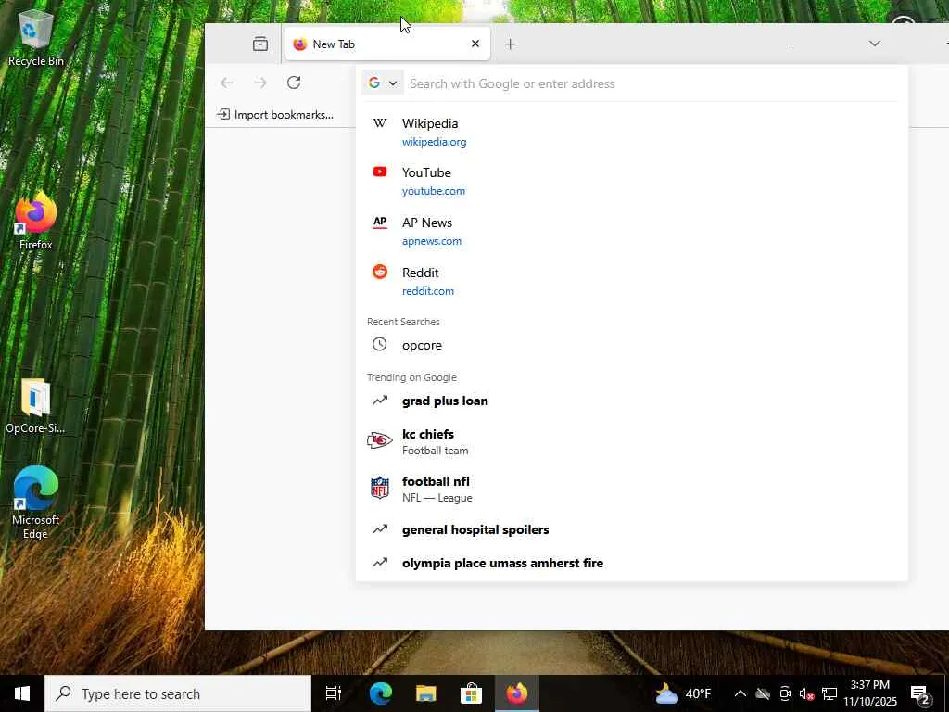The width and height of the screenshot is (949, 712).
Task: Click the red YouTube favicon
Action: [379, 172]
